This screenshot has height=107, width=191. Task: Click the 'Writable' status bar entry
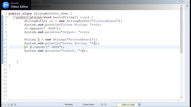click(x=69, y=104)
